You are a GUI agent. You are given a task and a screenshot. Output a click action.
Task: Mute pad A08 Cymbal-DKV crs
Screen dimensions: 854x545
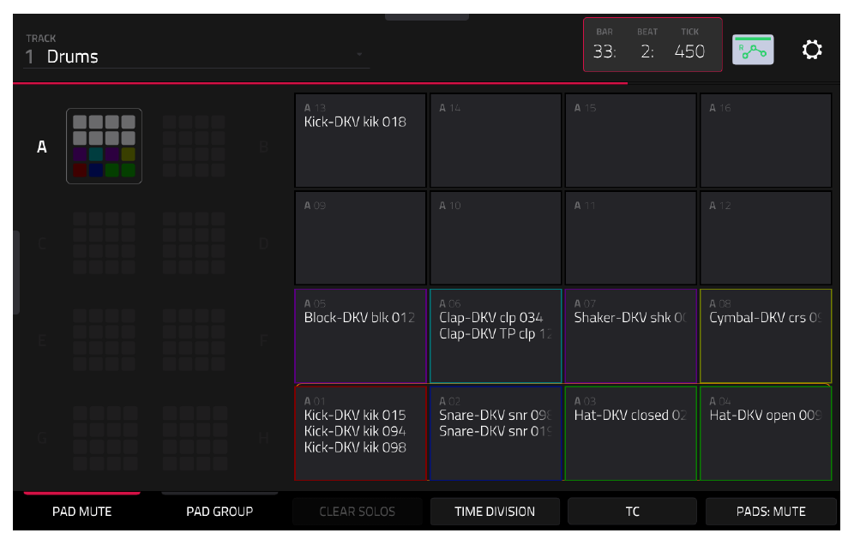[x=766, y=336]
